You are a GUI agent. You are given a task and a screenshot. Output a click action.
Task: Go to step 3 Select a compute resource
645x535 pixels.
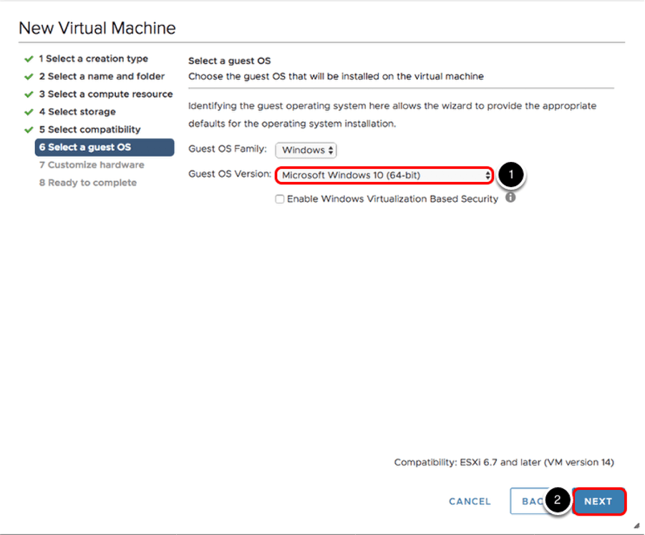coord(106,95)
